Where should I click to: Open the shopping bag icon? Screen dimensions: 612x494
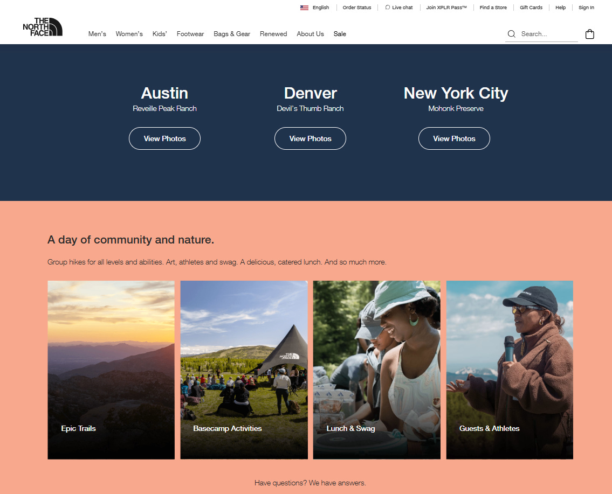(x=589, y=34)
